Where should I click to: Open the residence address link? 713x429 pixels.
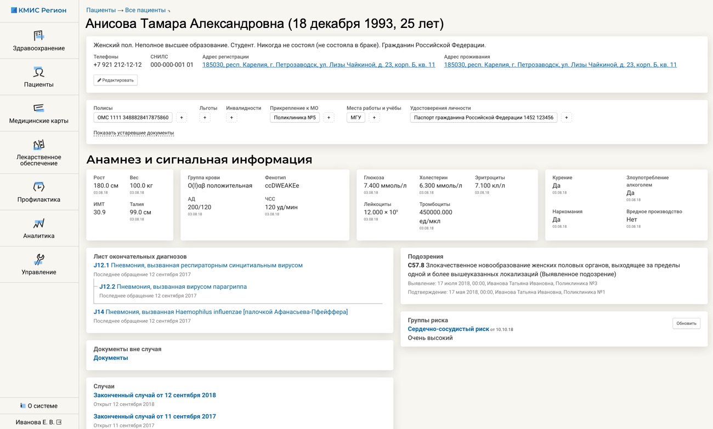[561, 65]
